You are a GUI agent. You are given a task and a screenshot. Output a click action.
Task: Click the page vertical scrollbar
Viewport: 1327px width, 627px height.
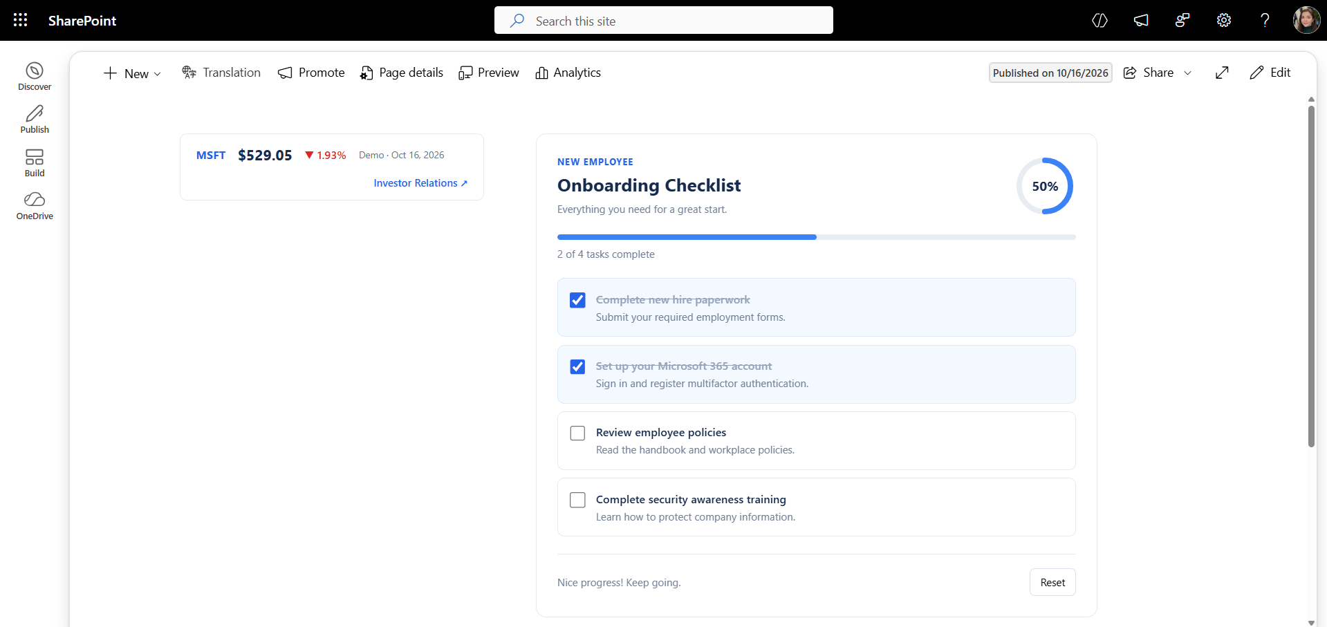(1311, 277)
